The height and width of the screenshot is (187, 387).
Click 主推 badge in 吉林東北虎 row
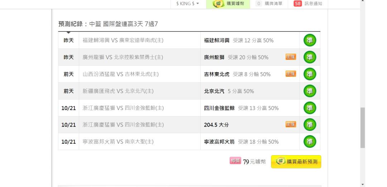pos(291,74)
